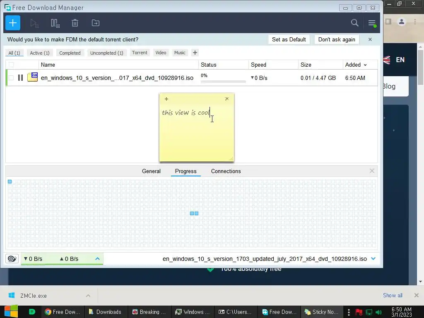Close the download details bottom panel

pyautogui.click(x=372, y=171)
